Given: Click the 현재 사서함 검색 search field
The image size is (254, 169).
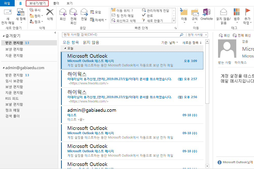Looking at the screenshot, I should coord(121,35).
